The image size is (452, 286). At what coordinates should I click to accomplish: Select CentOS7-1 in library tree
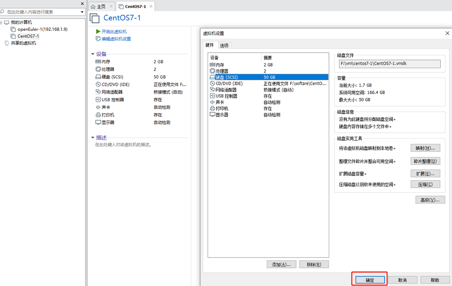[x=28, y=36]
